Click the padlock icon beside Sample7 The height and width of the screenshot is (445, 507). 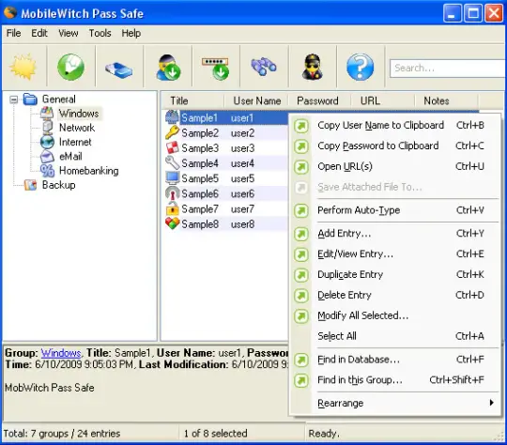[172, 208]
